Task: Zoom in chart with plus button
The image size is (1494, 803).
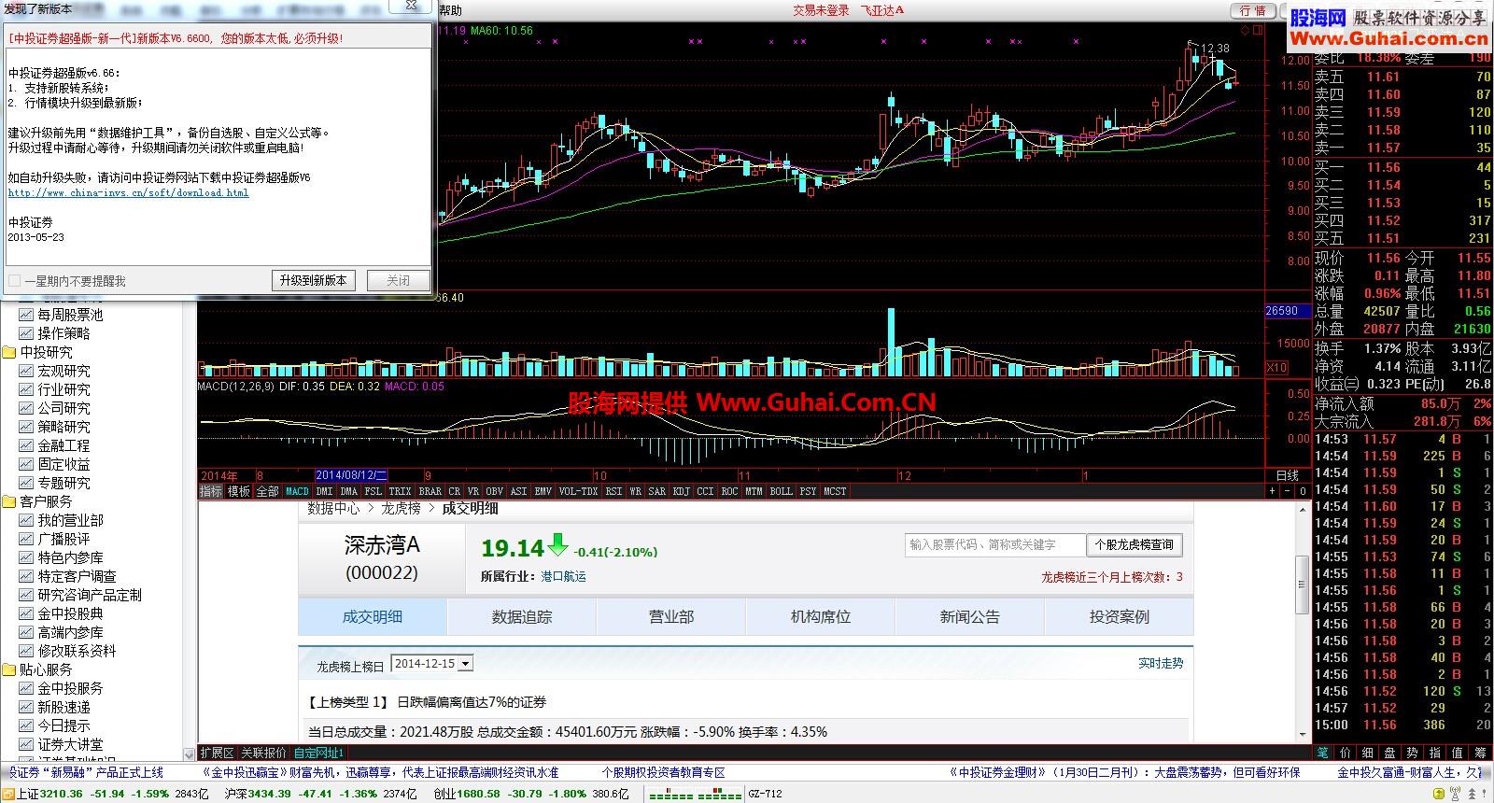Action: pos(1271,491)
